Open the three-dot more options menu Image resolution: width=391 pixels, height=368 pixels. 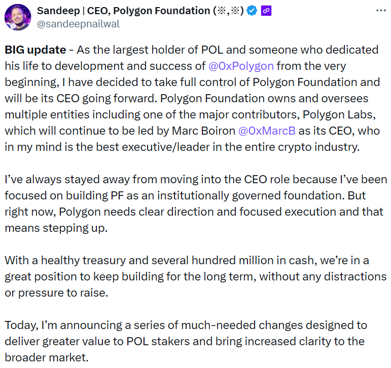point(380,11)
